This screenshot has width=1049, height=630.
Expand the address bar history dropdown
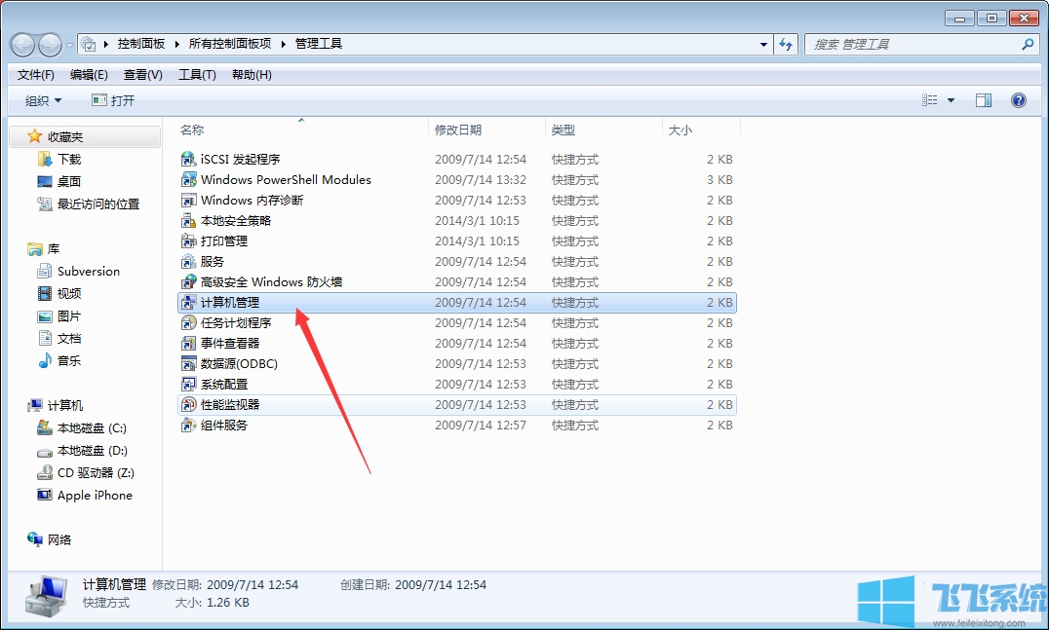(x=763, y=43)
